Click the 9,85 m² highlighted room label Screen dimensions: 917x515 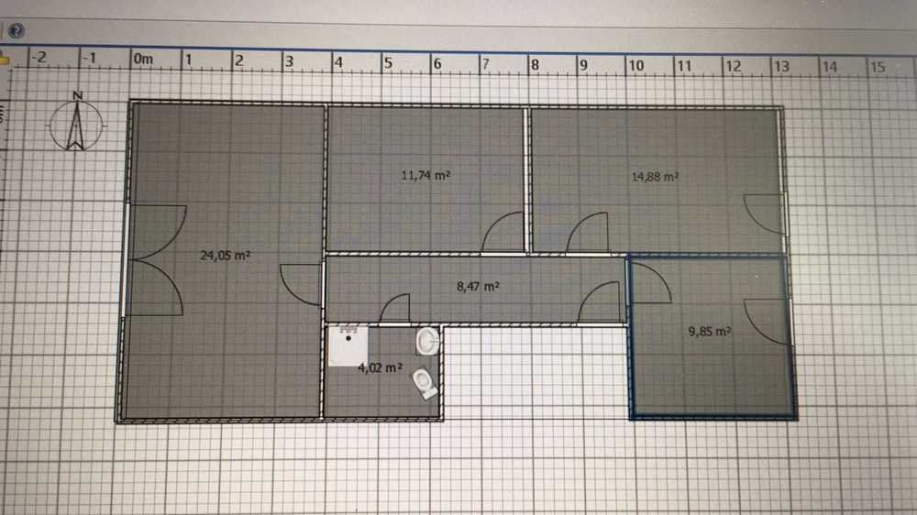[x=709, y=334]
